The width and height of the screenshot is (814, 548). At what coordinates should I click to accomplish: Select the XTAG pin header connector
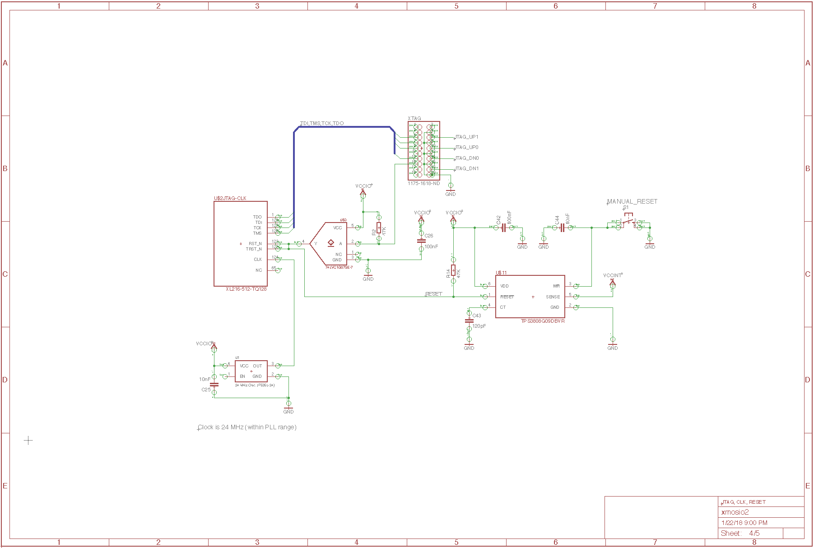tap(424, 151)
